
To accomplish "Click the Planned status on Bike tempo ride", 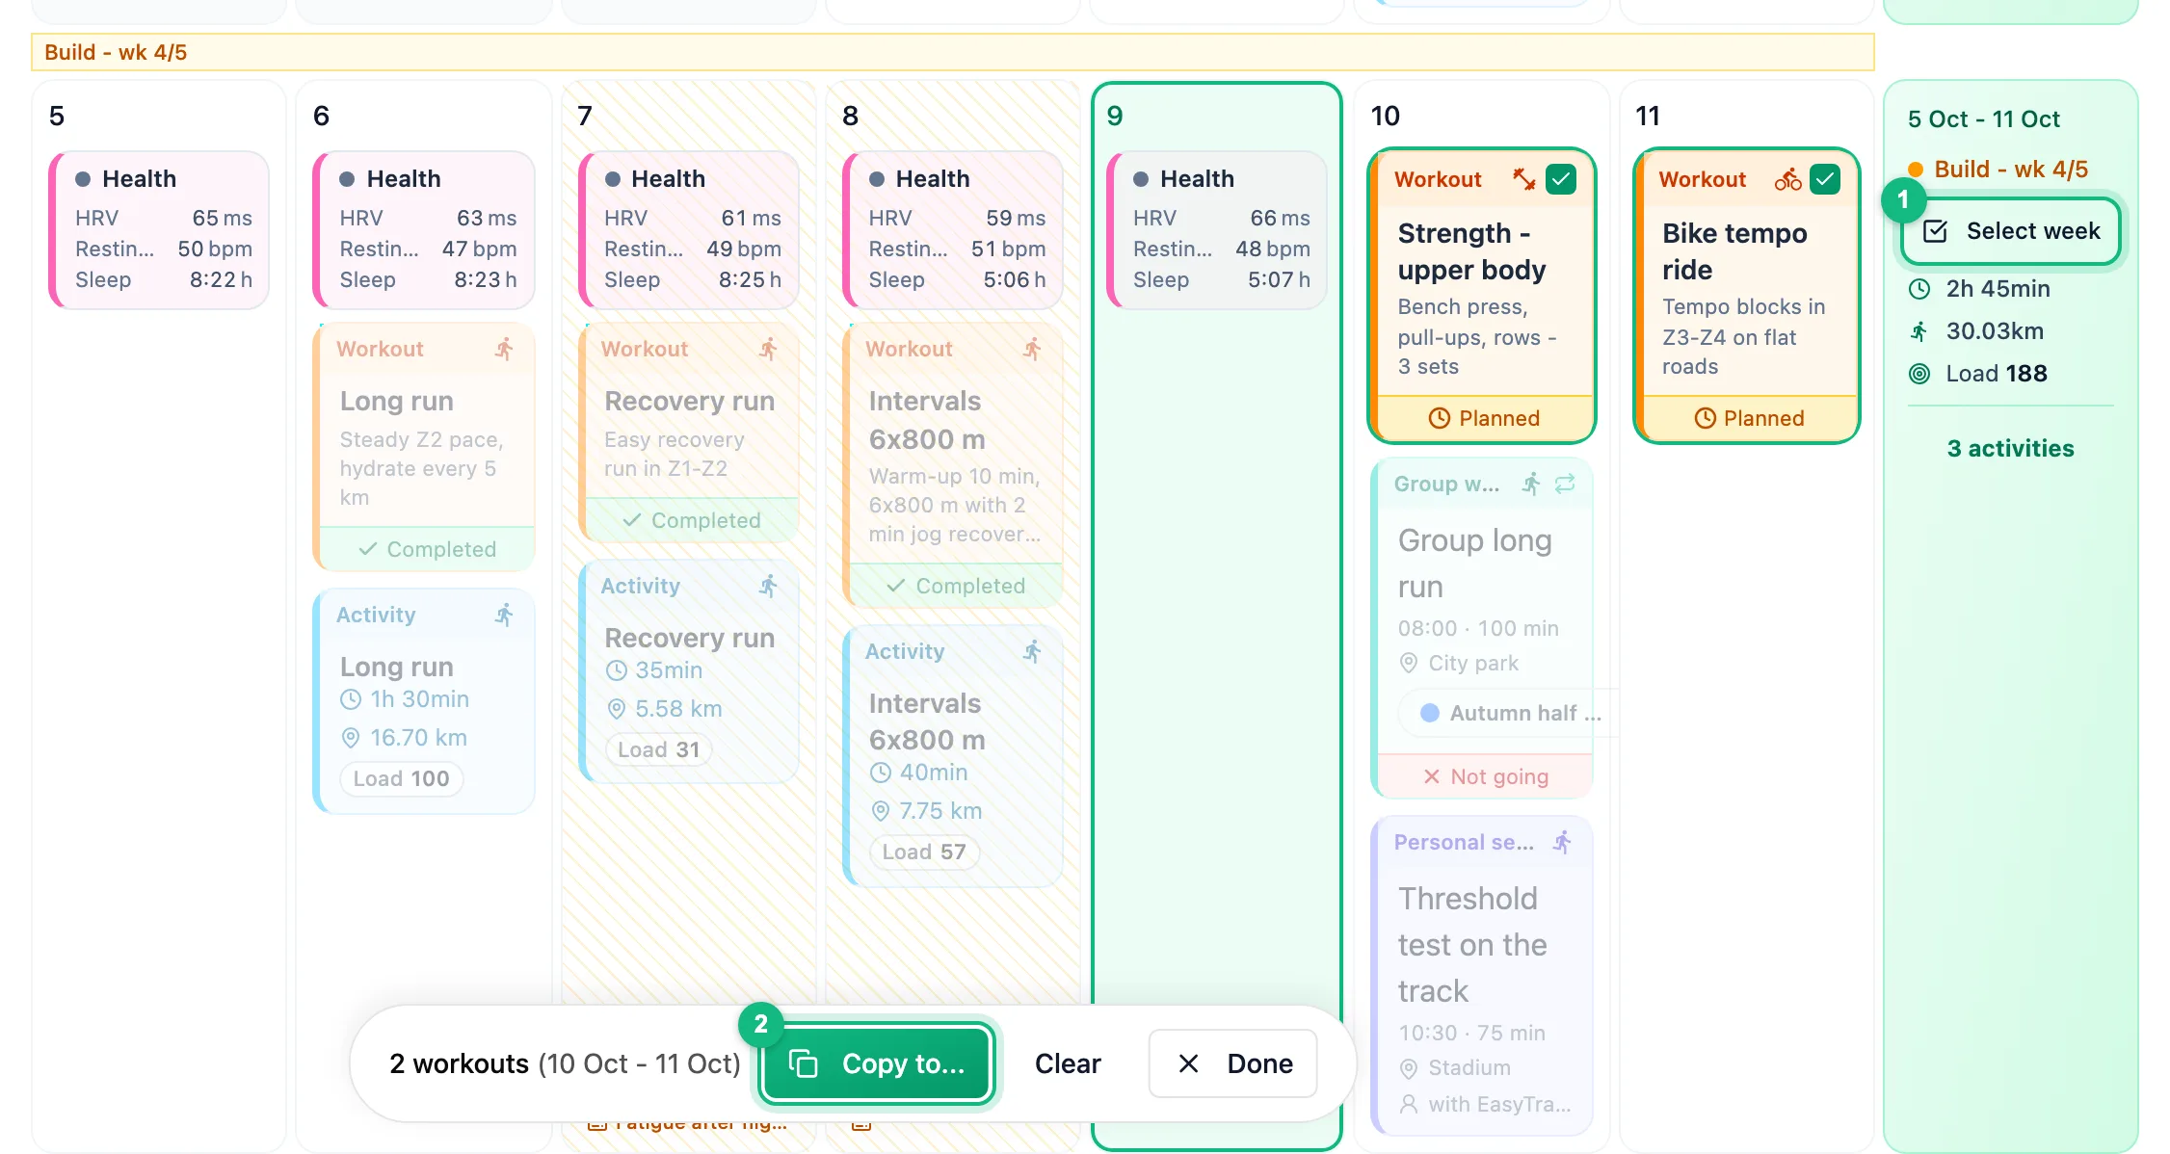I will tap(1749, 418).
